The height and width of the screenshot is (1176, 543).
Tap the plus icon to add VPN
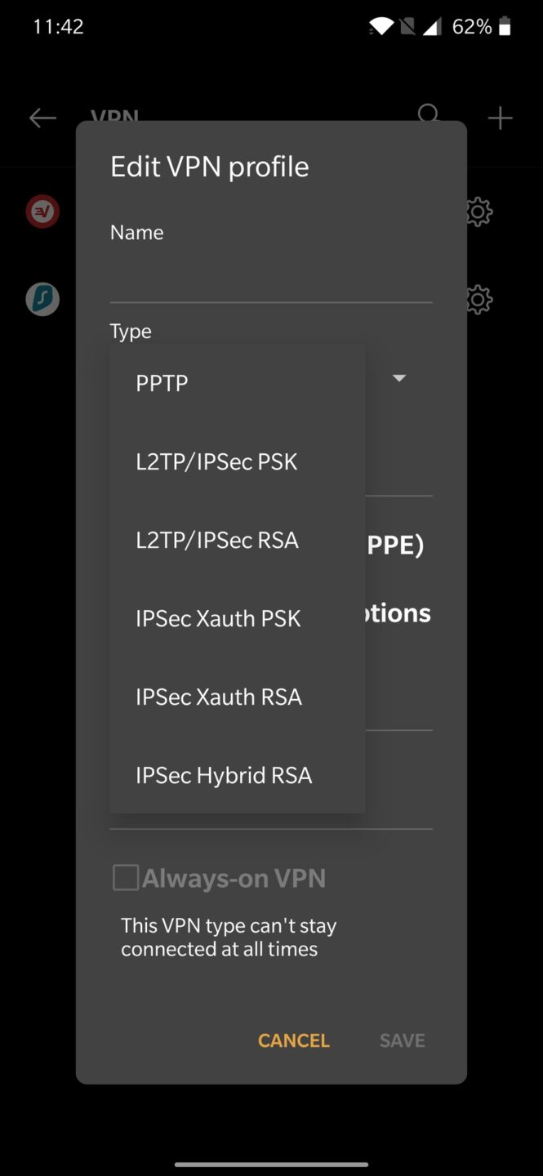click(x=500, y=117)
